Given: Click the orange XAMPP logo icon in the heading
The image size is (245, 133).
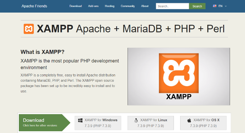Looking at the screenshot, I should pos(29,29).
